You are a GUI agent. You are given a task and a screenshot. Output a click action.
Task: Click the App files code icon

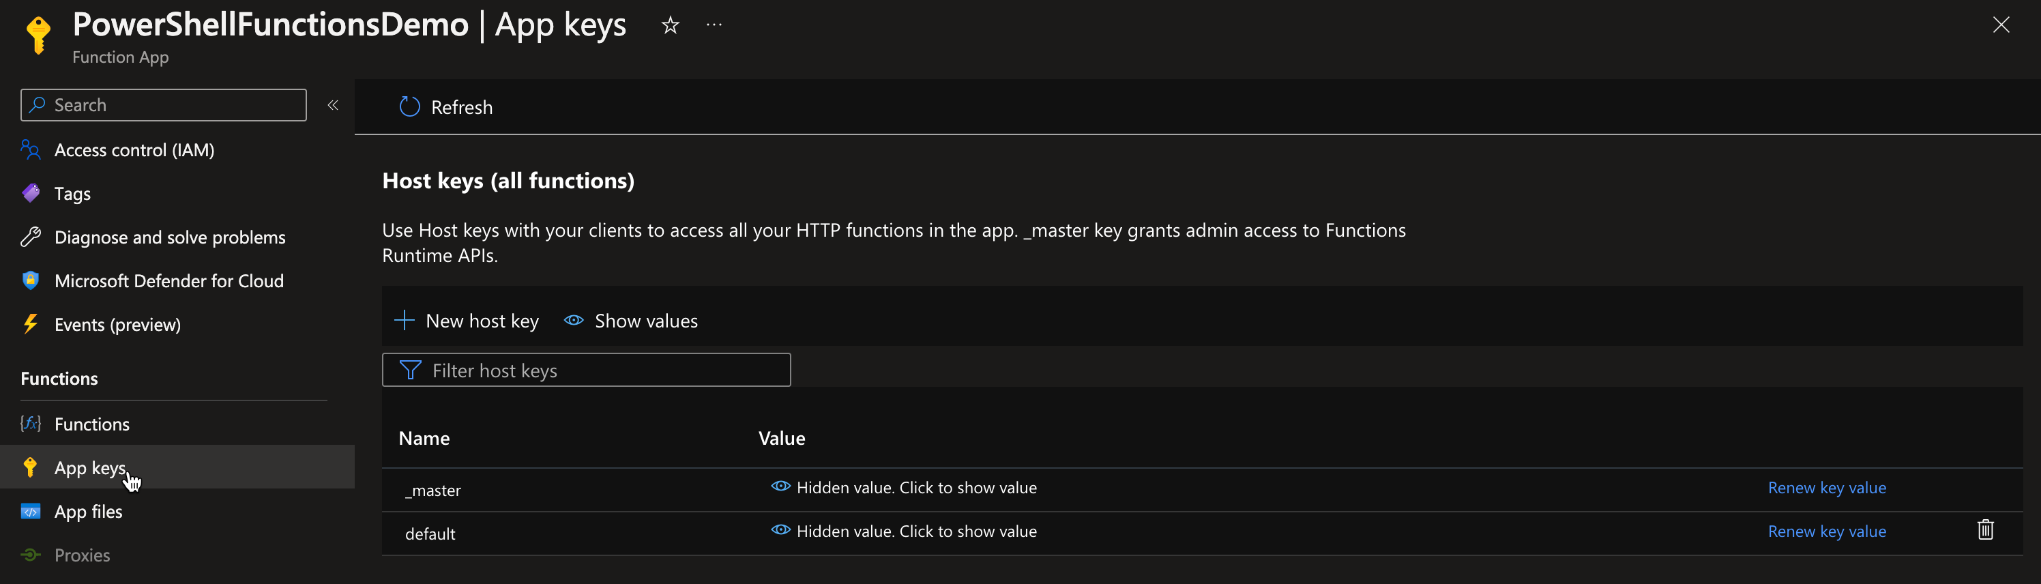[31, 511]
